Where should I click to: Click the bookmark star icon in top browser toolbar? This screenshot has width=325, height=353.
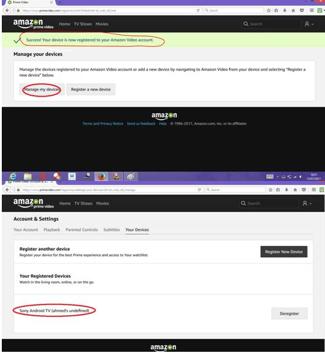[x=269, y=10]
